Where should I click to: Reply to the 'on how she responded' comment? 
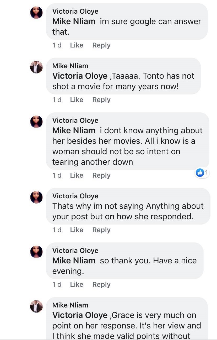coord(101,230)
